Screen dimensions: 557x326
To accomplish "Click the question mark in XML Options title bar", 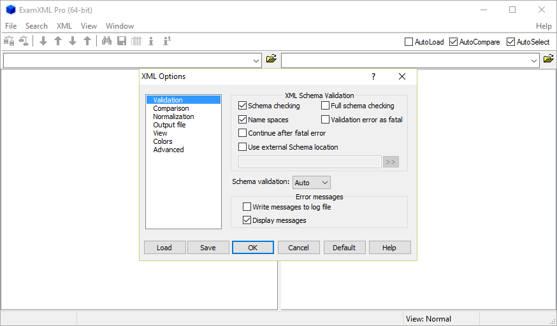I will (373, 76).
